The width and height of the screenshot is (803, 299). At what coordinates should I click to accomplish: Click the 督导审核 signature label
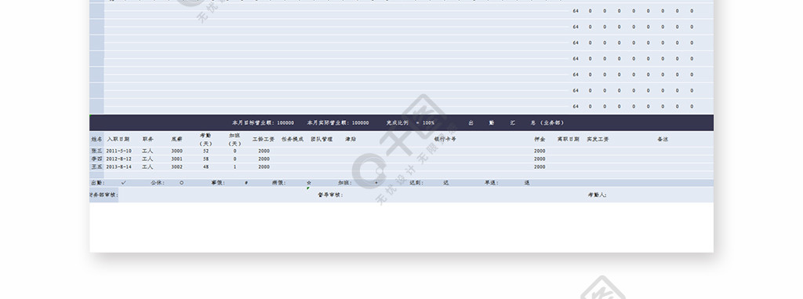(x=330, y=195)
